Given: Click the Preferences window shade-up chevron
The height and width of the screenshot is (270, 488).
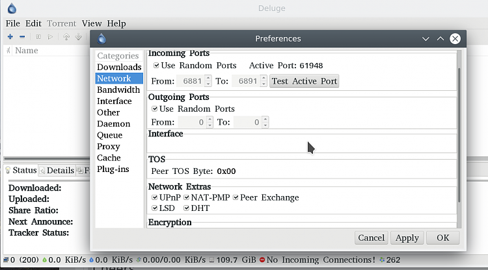Looking at the screenshot, I should pos(440,39).
